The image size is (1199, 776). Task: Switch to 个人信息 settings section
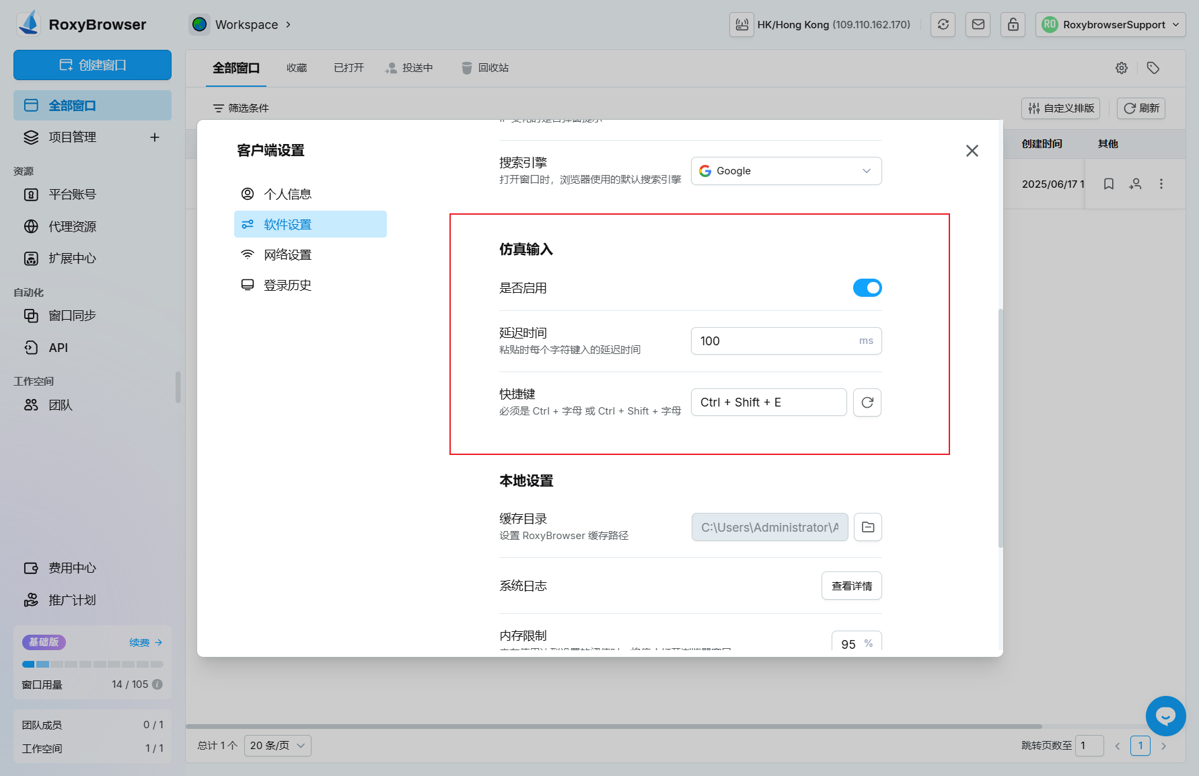click(287, 195)
